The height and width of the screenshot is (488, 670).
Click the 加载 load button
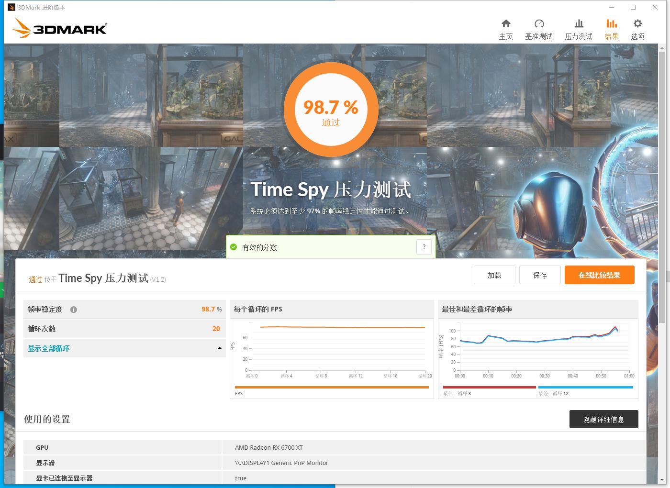(x=494, y=275)
